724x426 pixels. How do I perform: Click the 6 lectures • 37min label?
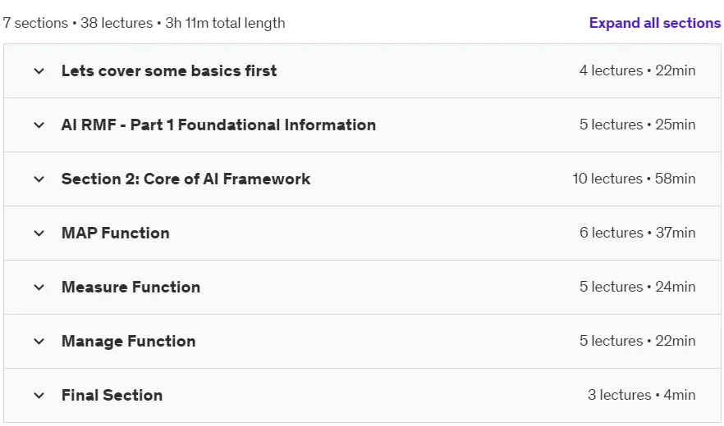click(x=638, y=233)
